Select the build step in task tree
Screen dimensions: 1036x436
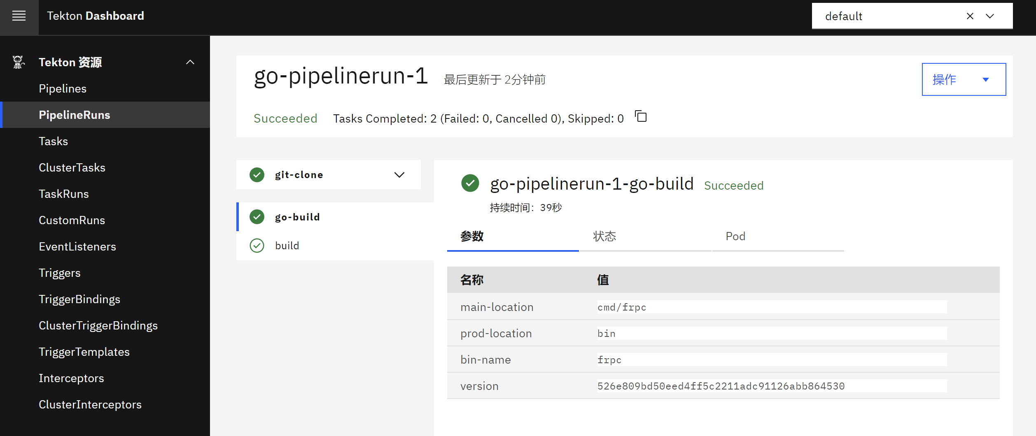tap(287, 246)
